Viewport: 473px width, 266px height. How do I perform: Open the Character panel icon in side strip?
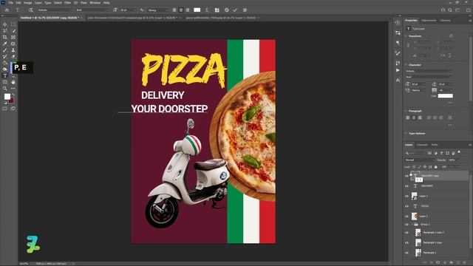point(398,80)
